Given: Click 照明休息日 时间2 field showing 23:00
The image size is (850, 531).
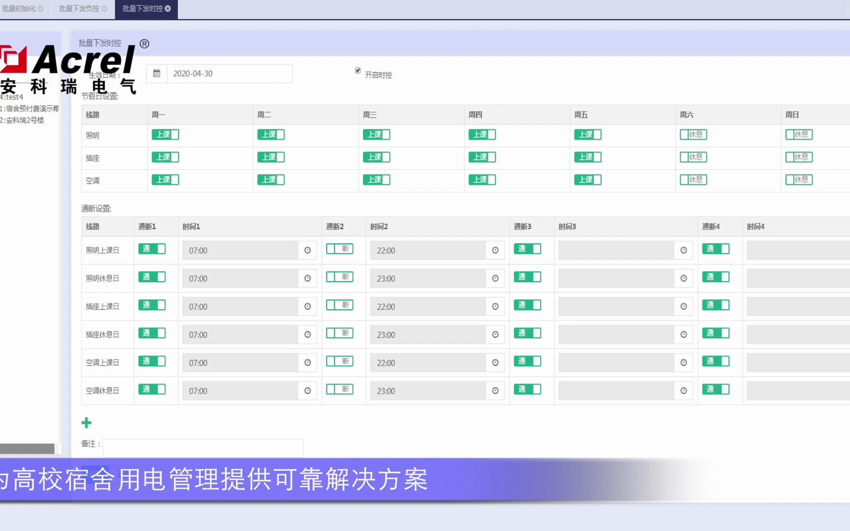Looking at the screenshot, I should 428,278.
